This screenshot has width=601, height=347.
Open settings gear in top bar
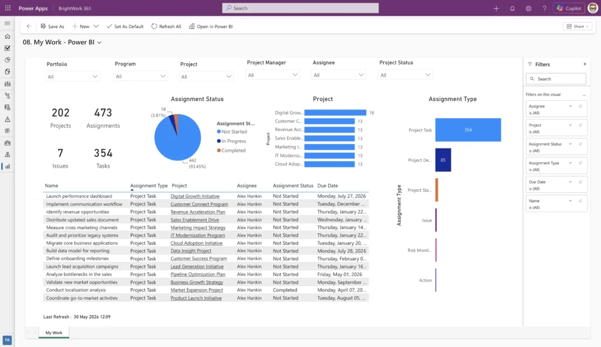point(528,8)
